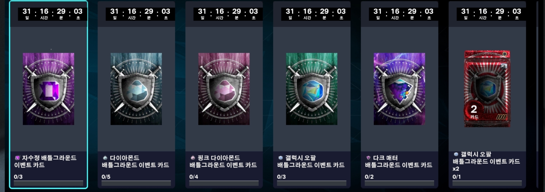Select the Amethyst (자수정) shield card image
Viewport: 545px width, 192px height.
(x=49, y=89)
